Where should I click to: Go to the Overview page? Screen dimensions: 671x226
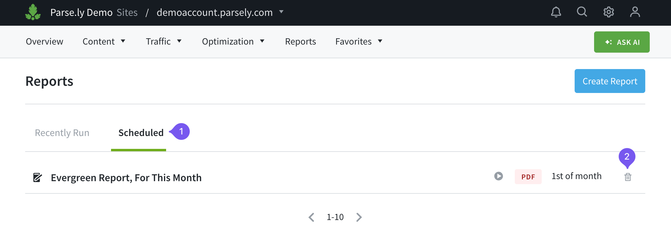[x=45, y=42]
